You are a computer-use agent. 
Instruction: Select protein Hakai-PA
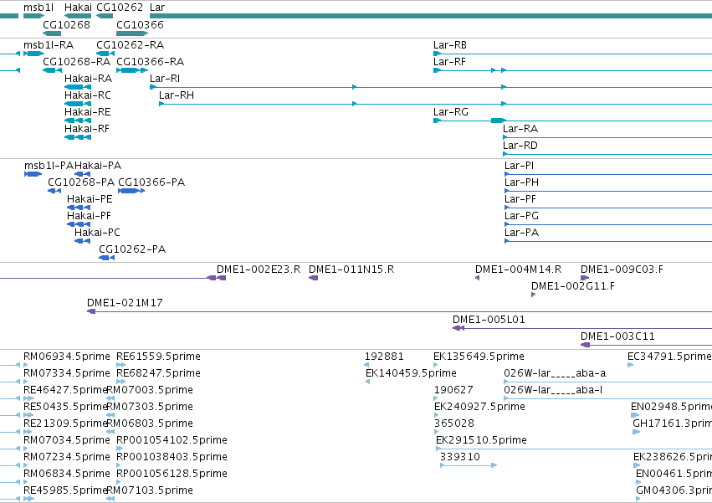(98, 166)
